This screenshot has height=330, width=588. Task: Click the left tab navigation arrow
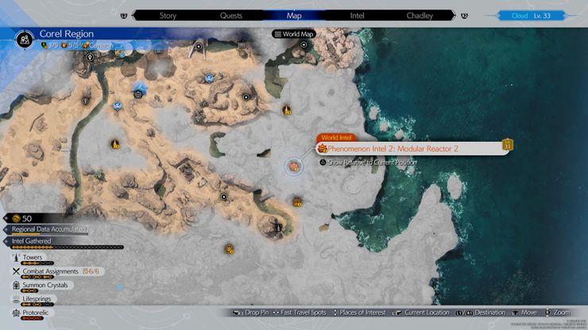coord(124,16)
